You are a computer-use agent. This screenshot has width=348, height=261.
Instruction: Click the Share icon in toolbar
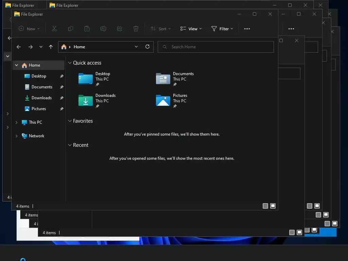pyautogui.click(x=120, y=29)
